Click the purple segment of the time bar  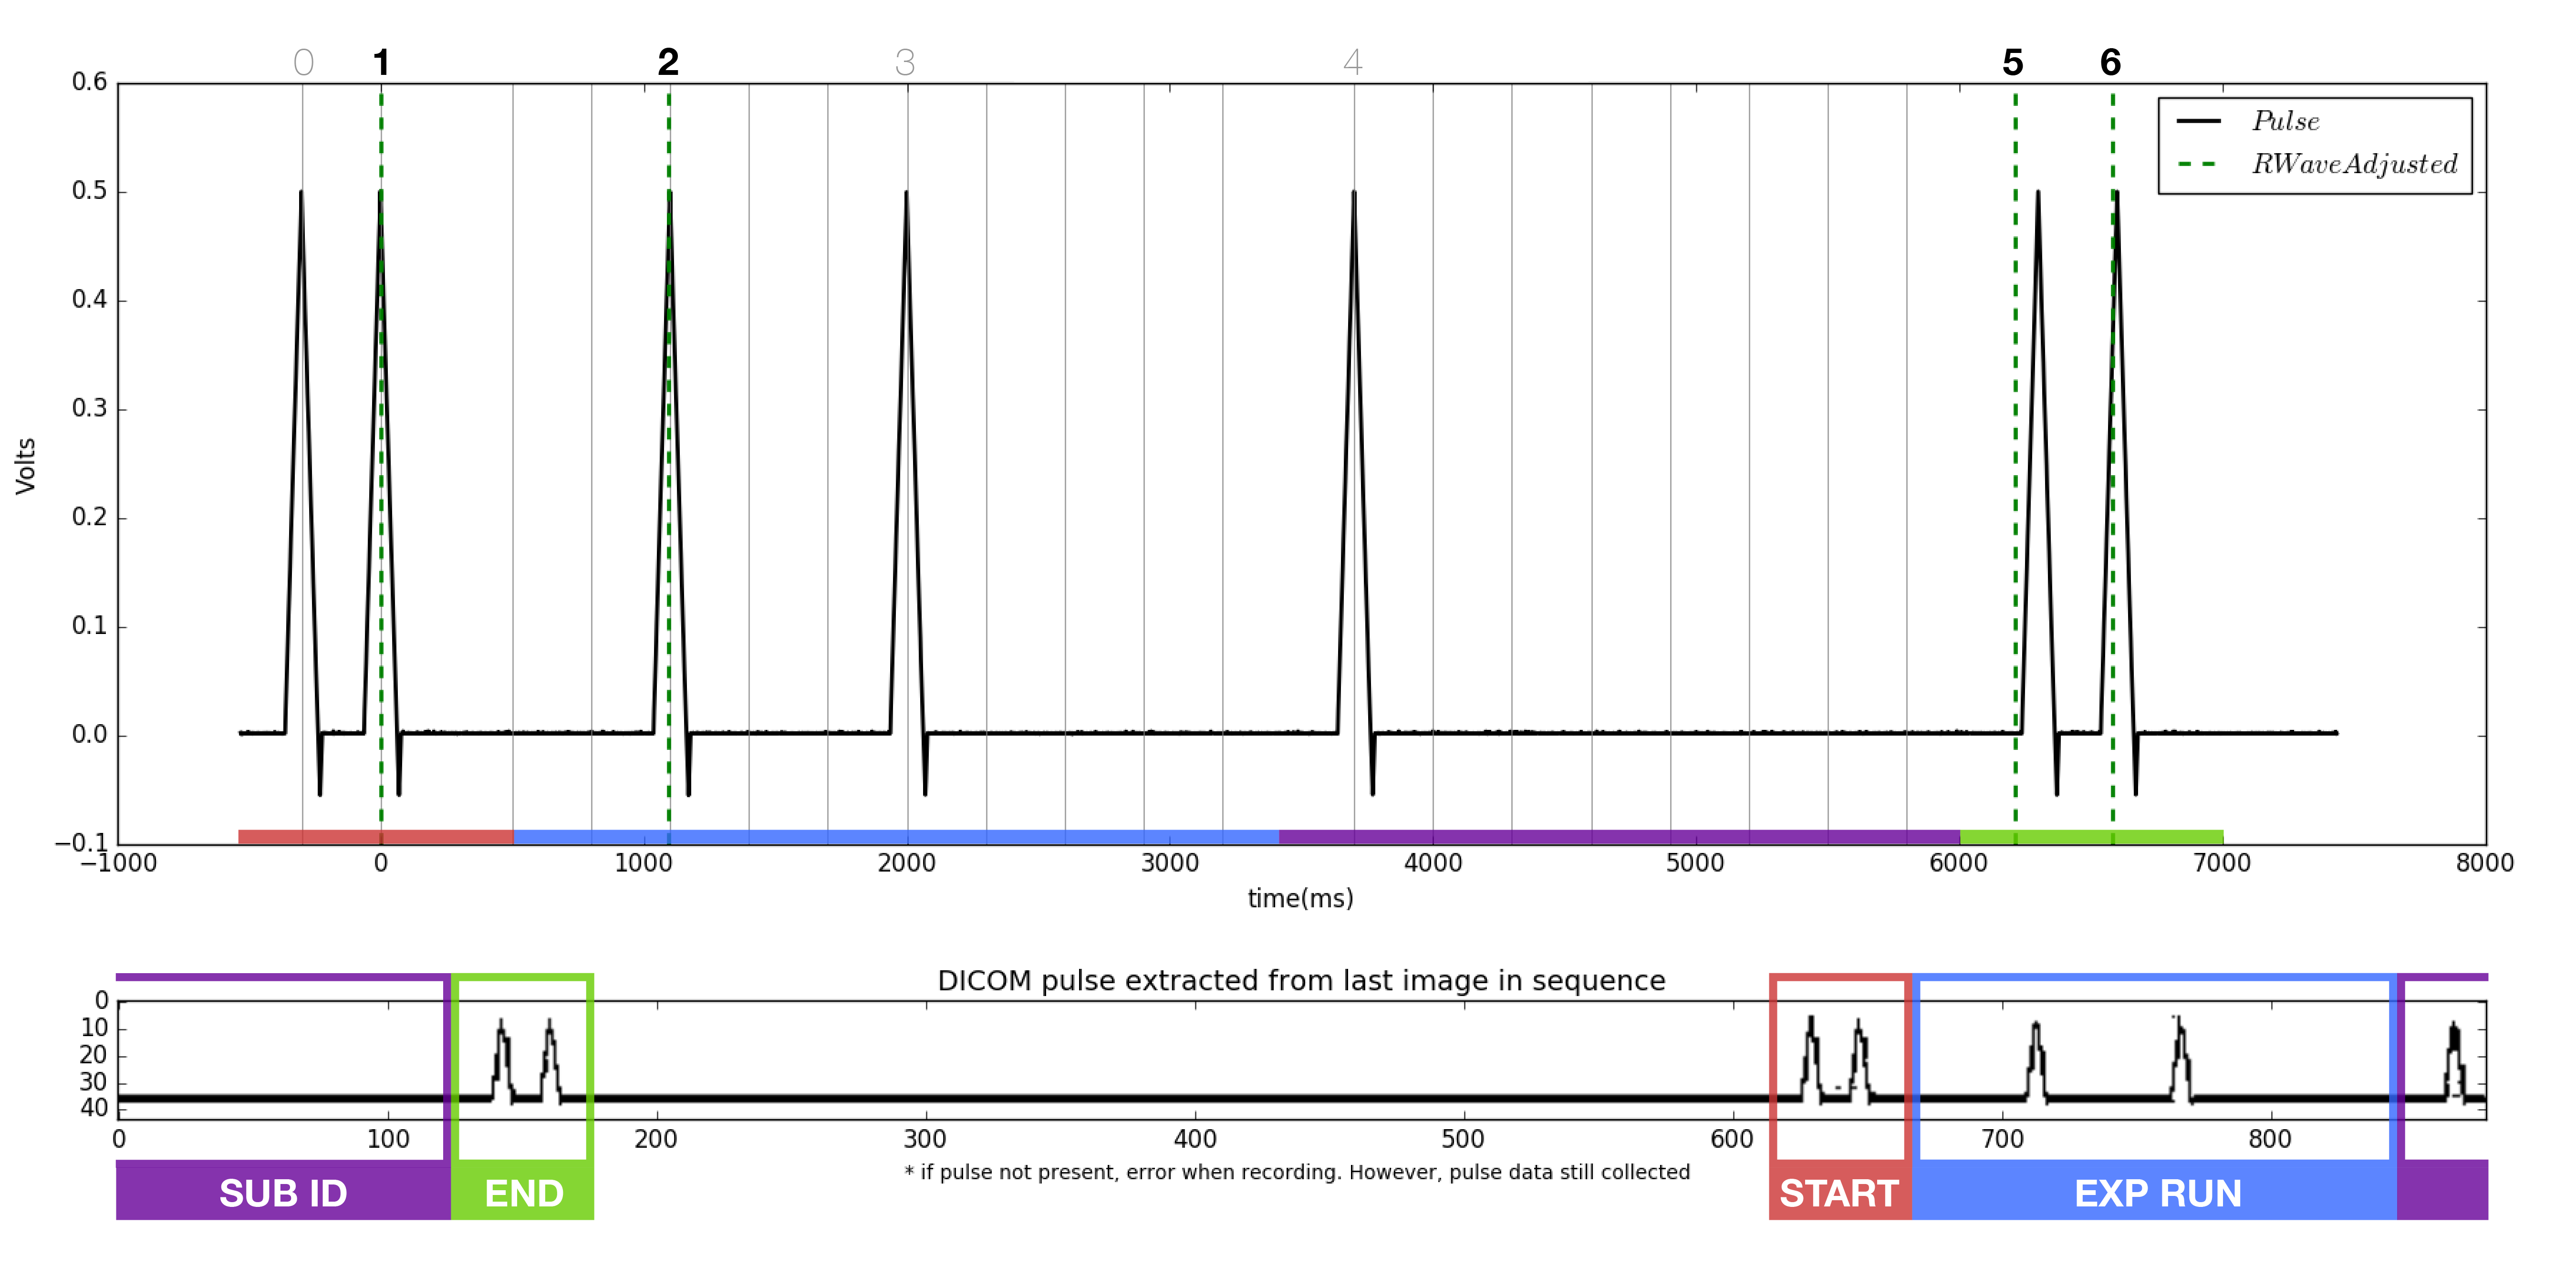(1619, 837)
